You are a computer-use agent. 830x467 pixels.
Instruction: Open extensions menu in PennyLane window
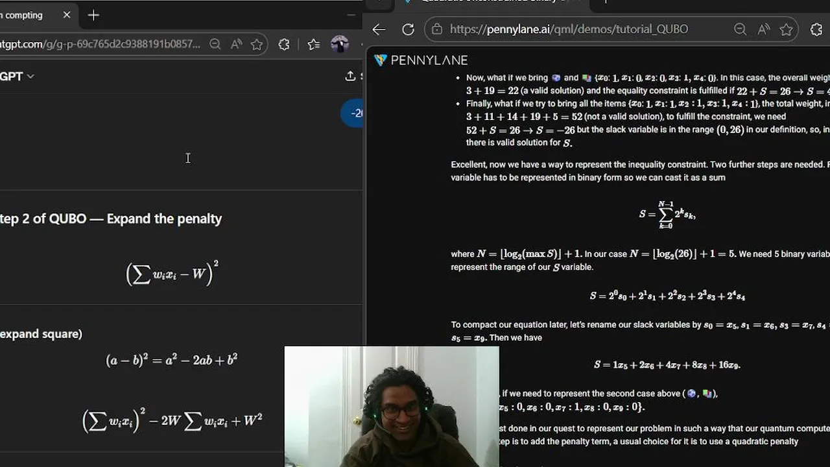click(x=816, y=29)
